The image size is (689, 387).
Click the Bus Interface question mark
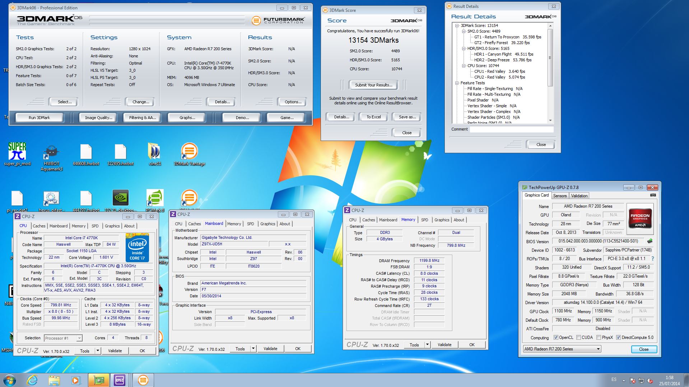tap(652, 259)
